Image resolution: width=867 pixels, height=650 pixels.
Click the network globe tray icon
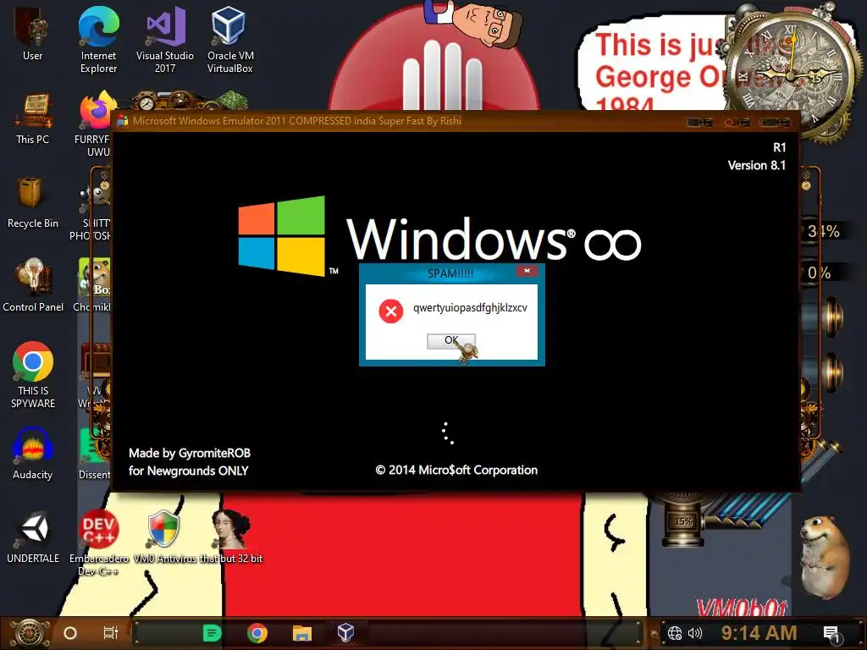click(x=675, y=633)
